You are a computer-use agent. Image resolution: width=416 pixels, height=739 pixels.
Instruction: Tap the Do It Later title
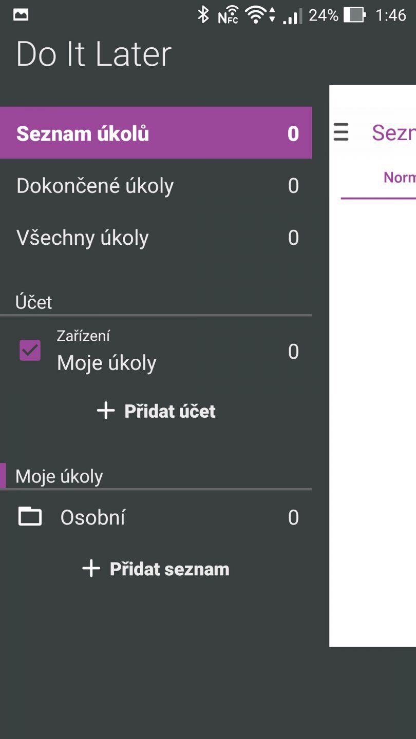coord(94,54)
